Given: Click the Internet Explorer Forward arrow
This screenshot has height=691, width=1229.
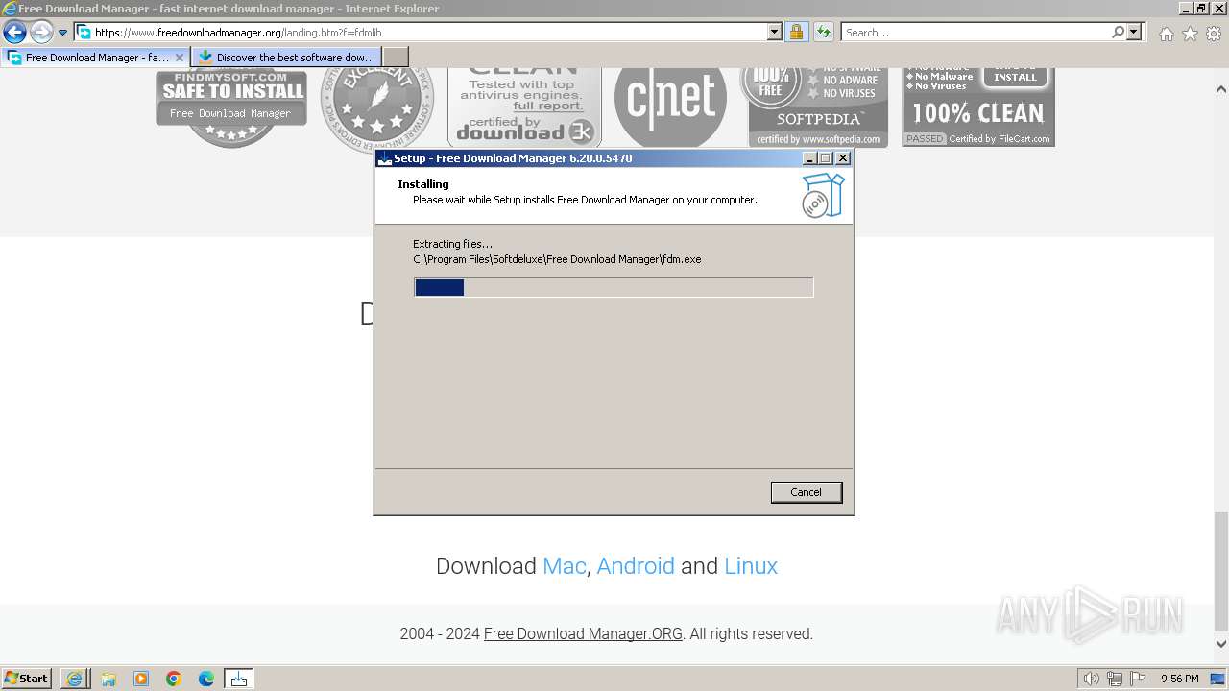Looking at the screenshot, I should click(41, 33).
